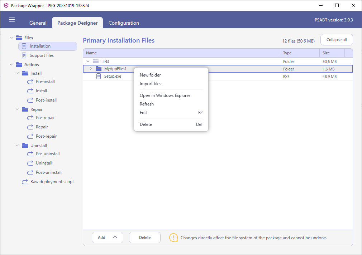Click the Post-repair arrow icon
Screen dimensions: 362x255
(x=30, y=136)
